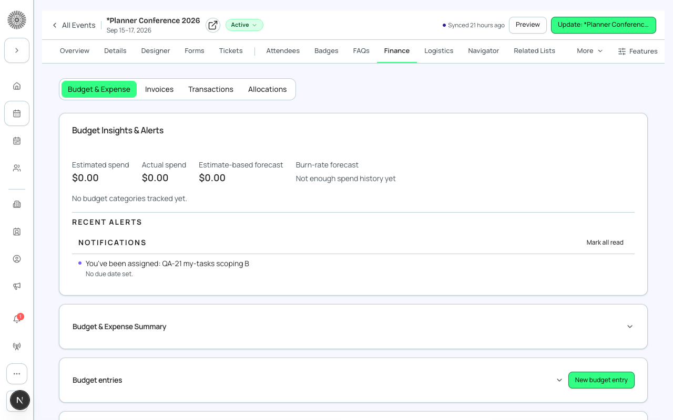Open the event in a new window icon

point(213,25)
